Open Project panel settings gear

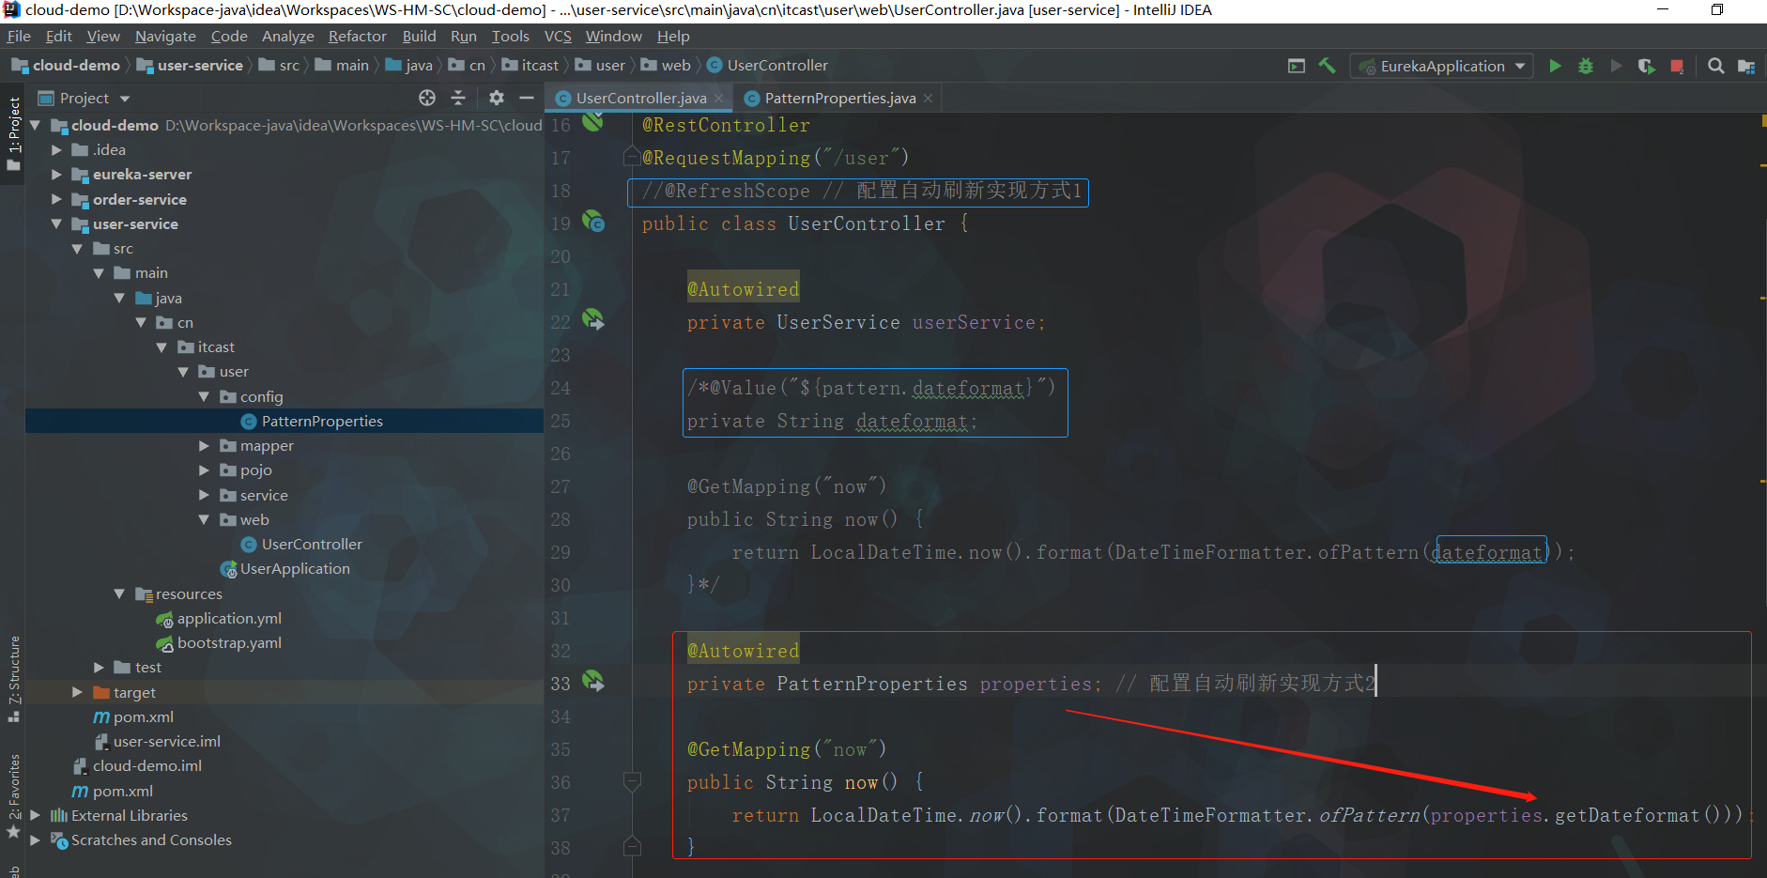(497, 98)
